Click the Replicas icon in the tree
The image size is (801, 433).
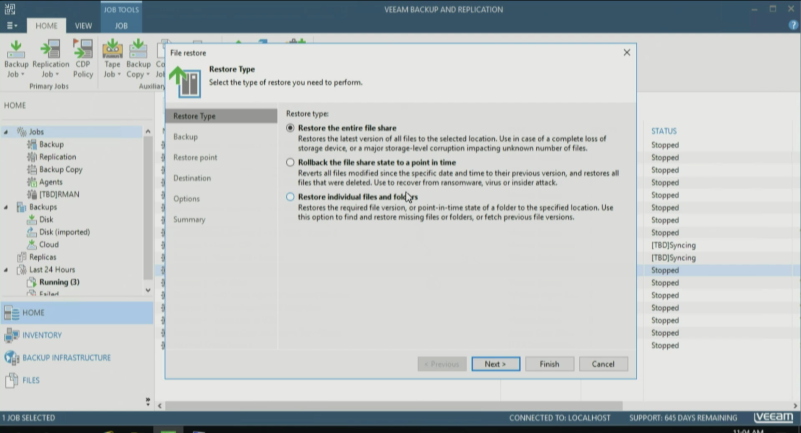tap(22, 257)
